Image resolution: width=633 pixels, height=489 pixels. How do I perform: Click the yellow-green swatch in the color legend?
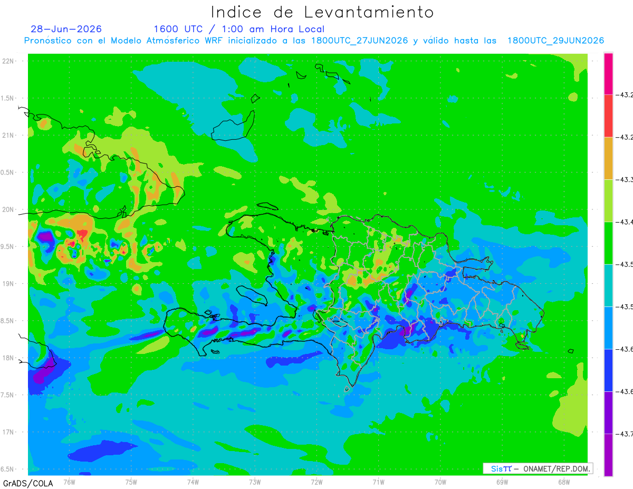coord(608,200)
